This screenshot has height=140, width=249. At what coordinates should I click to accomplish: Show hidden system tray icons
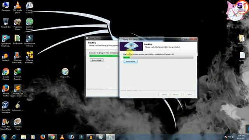point(222,137)
